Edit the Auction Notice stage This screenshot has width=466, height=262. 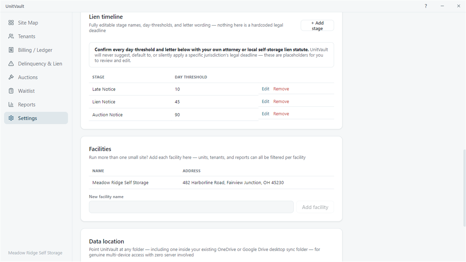[265, 114]
